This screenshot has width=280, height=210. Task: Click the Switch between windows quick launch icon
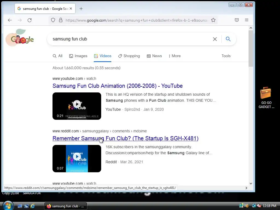click(26, 206)
